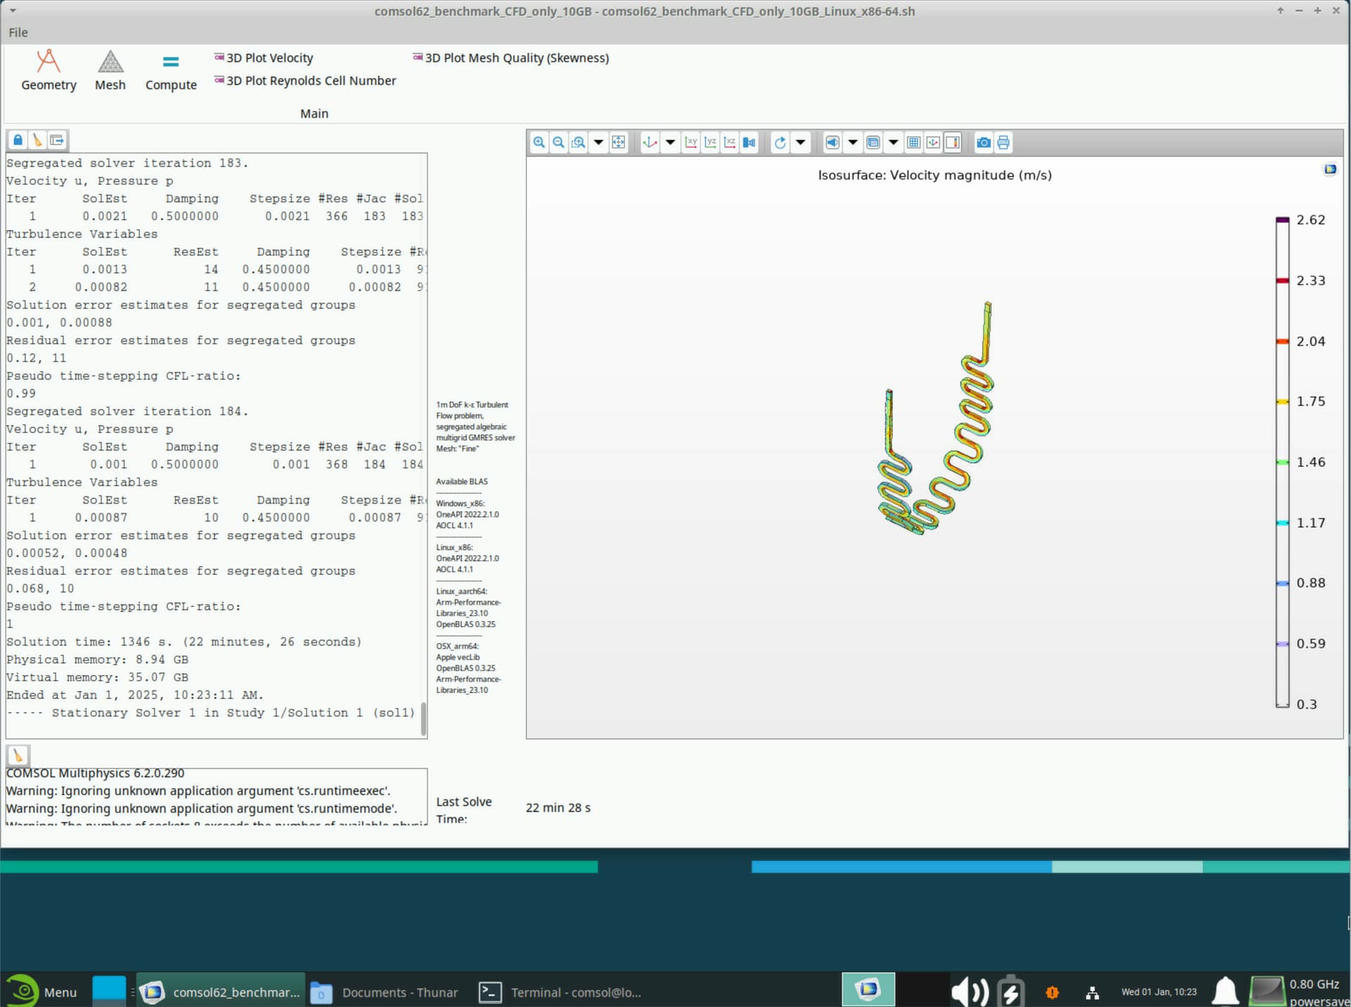This screenshot has height=1007, width=1351.
Task: Open the File menu
Action: 18,32
